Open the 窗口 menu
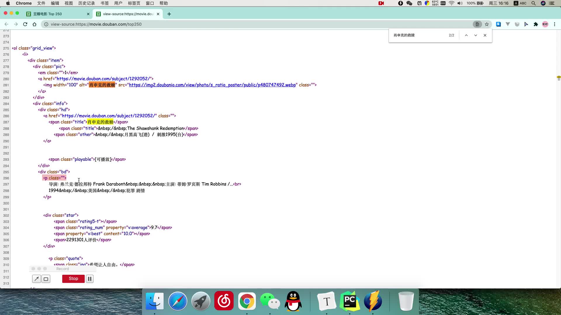This screenshot has width=561, height=315. tap(150, 3)
